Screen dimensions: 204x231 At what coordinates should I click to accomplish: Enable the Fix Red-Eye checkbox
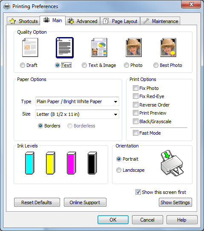pos(135,96)
